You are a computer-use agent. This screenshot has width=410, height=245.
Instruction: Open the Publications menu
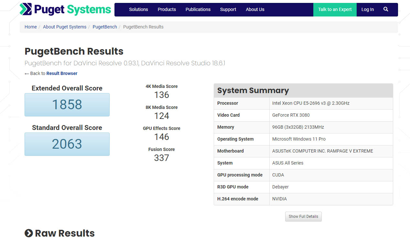198,9
